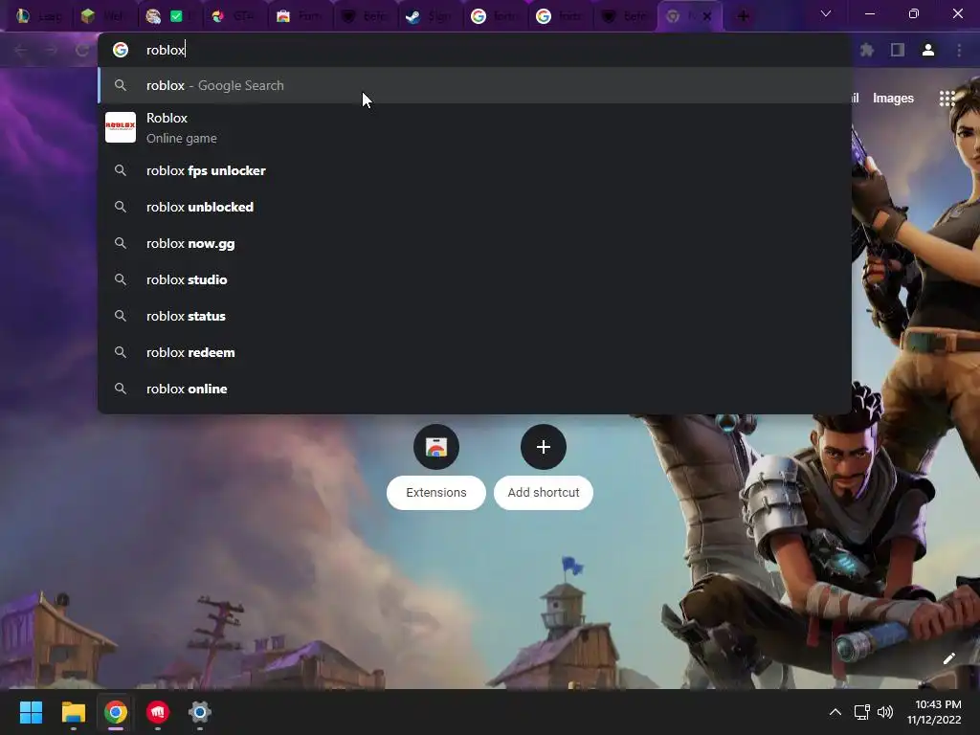Choose the roblox now.gg suggestion

(x=475, y=243)
